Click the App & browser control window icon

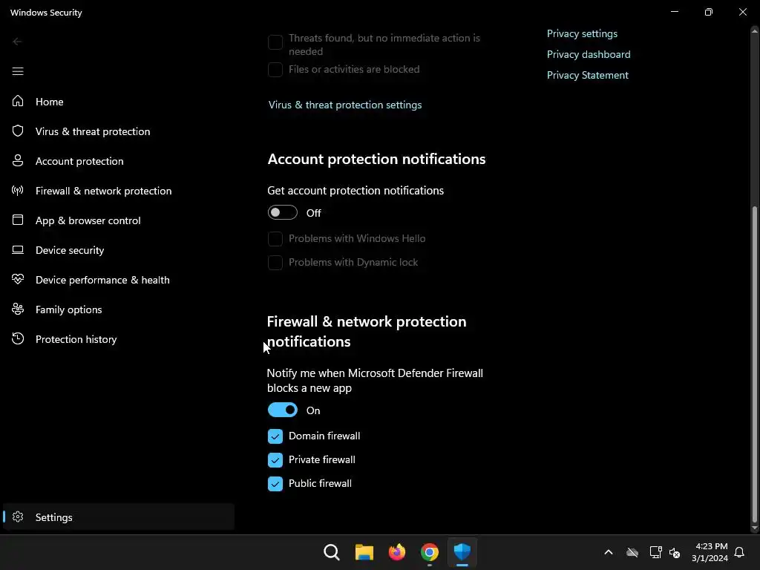18,220
